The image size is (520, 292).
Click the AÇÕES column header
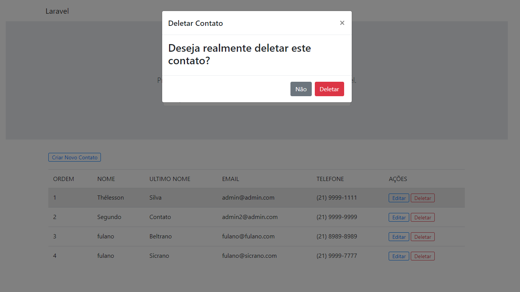(x=398, y=179)
